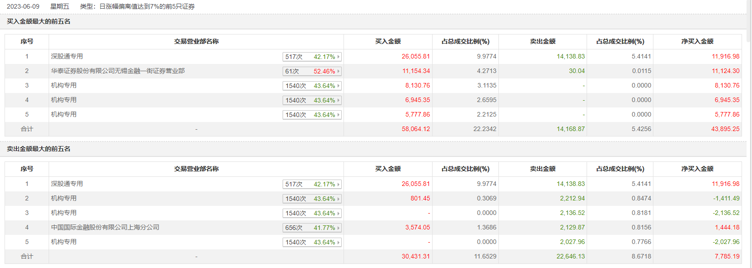This screenshot has width=752, height=268.
Task: Open the 中国国际金融股份有限公司上海分公司 link
Action: point(105,227)
